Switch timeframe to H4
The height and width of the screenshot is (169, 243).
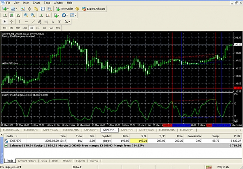click(38, 28)
